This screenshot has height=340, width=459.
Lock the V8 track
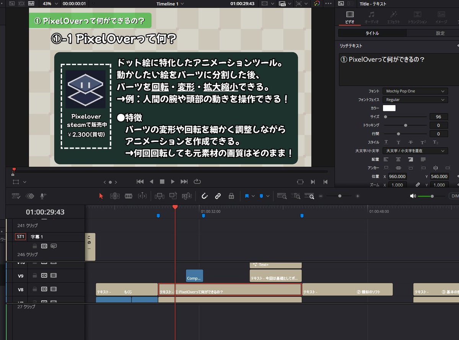coord(35,290)
